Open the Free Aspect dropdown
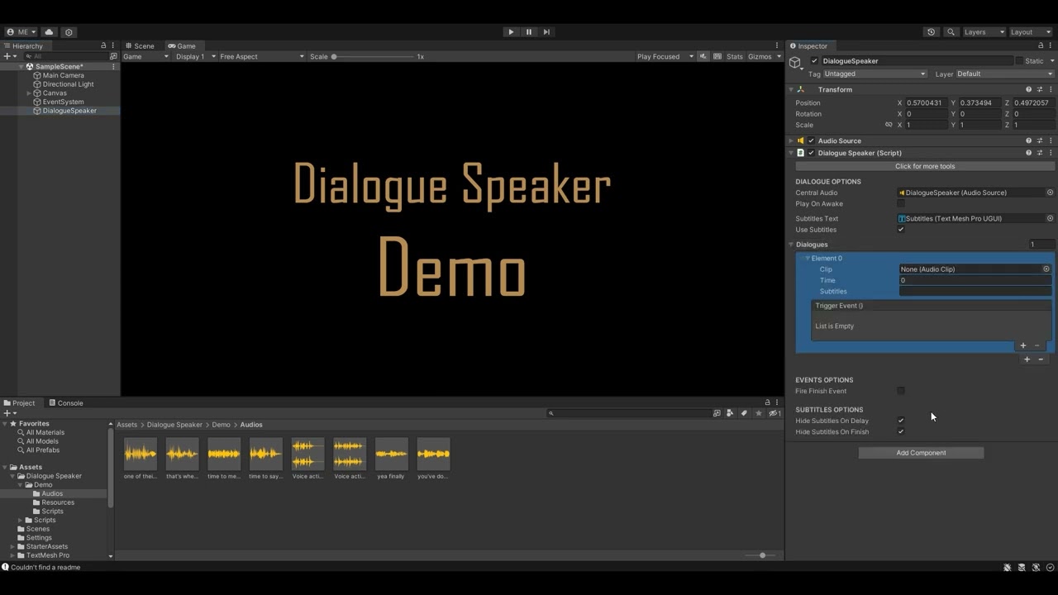Screen dimensions: 1058x595 pyautogui.click(x=261, y=57)
